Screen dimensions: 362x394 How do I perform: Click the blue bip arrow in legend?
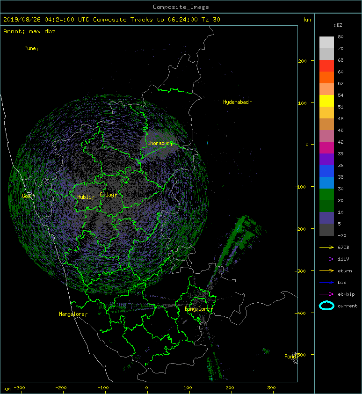[x=326, y=283]
